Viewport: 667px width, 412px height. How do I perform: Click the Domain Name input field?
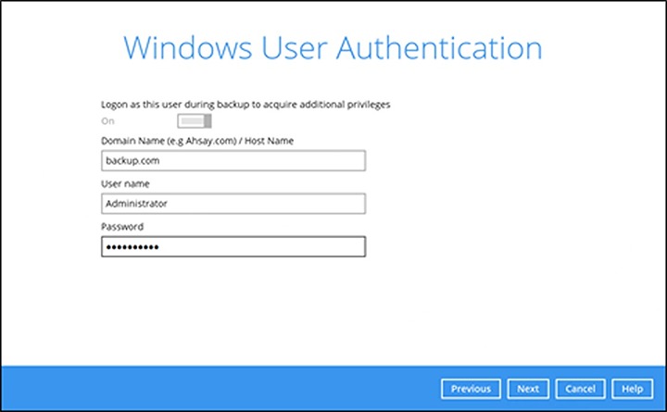pyautogui.click(x=233, y=161)
